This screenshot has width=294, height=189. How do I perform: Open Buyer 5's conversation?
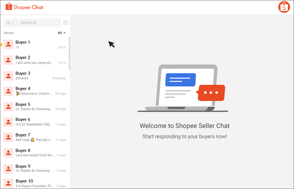[x=35, y=107]
